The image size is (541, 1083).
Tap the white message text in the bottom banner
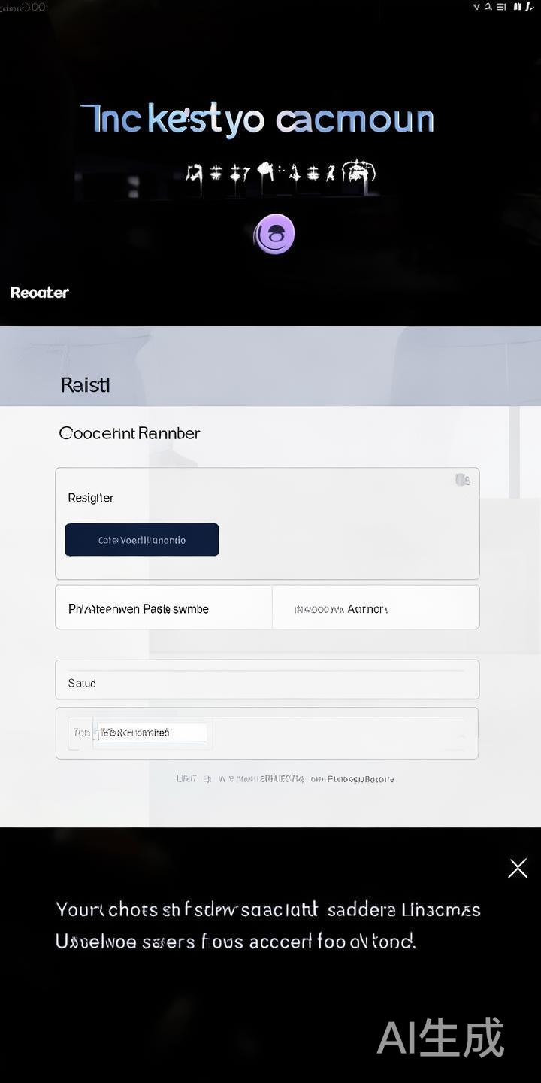(267, 925)
